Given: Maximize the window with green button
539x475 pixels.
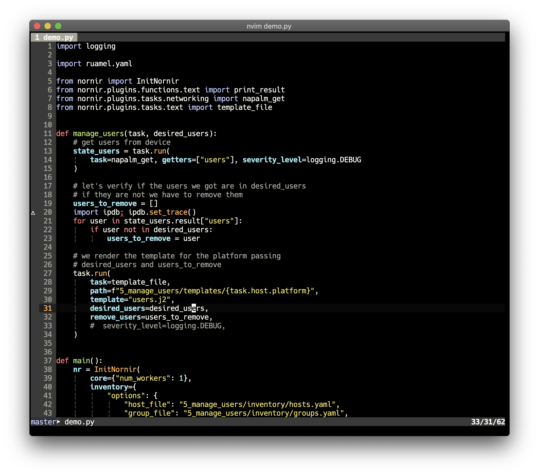Looking at the screenshot, I should (58, 26).
